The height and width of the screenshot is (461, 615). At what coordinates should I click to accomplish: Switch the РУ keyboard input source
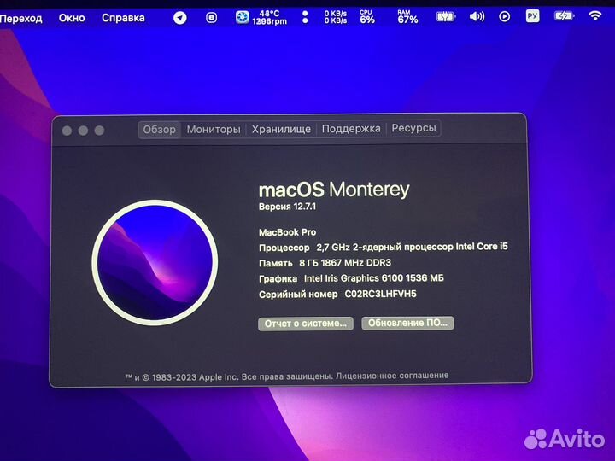[532, 16]
